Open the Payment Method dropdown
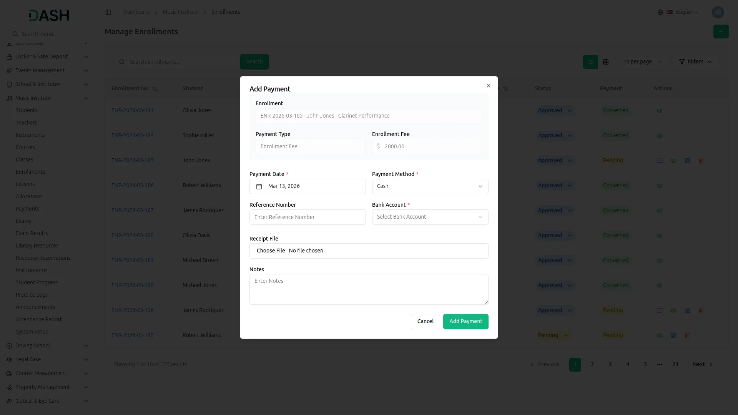Screen dimensions: 738x415 point(430,186)
